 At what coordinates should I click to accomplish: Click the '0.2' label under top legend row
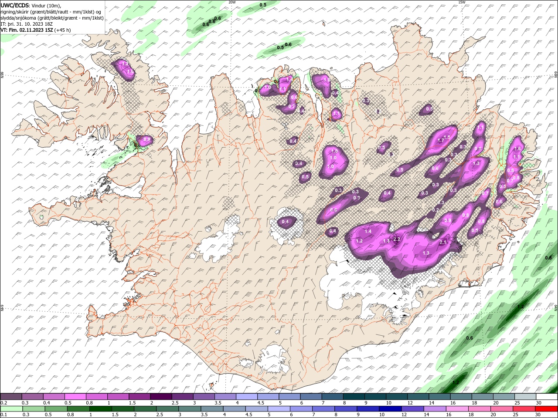pyautogui.click(x=4, y=403)
